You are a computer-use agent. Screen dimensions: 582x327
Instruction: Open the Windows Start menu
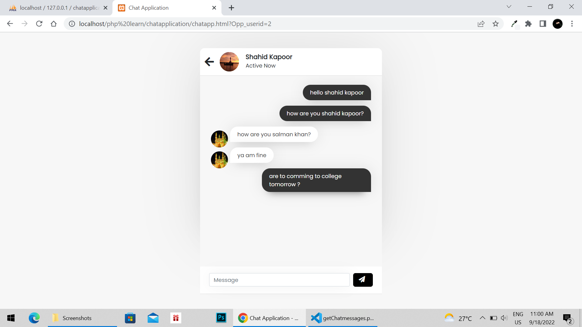pos(11,318)
